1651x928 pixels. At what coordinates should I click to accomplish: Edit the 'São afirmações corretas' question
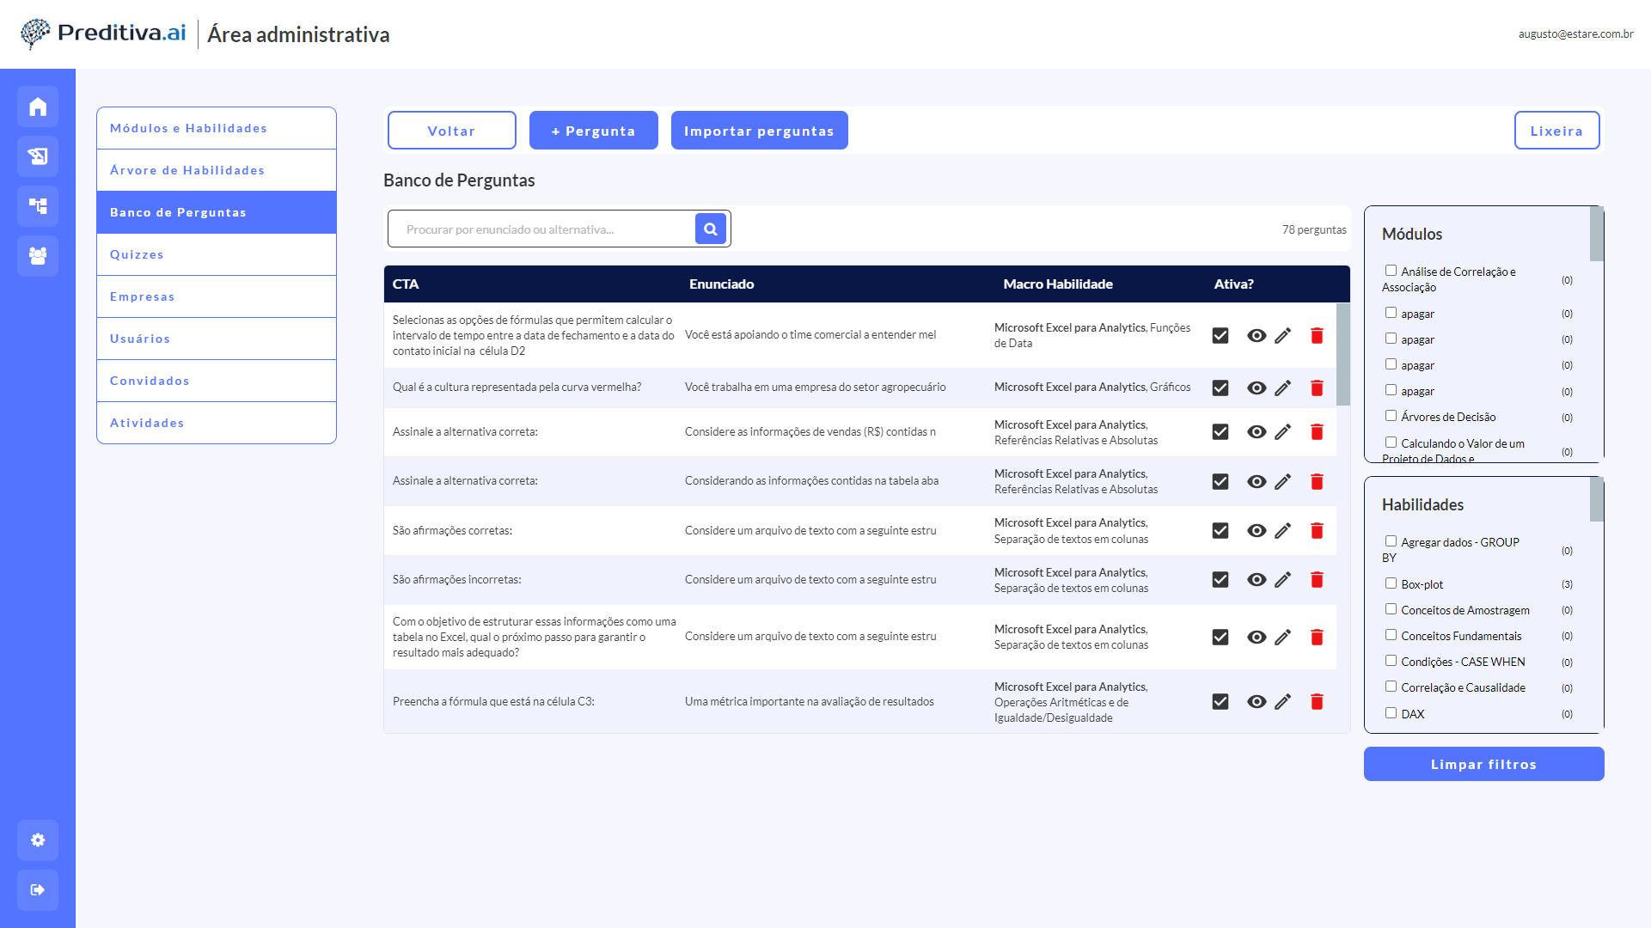tap(1283, 531)
